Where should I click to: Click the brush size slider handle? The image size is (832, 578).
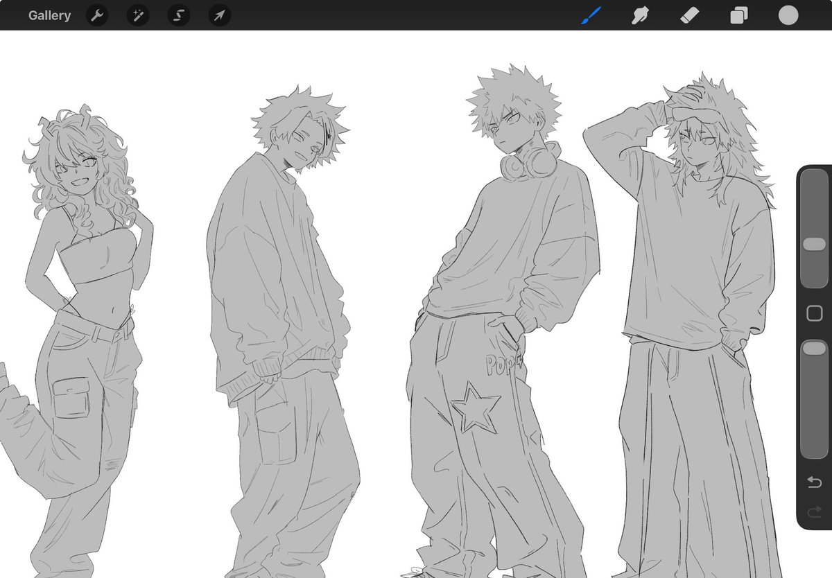[x=814, y=244]
